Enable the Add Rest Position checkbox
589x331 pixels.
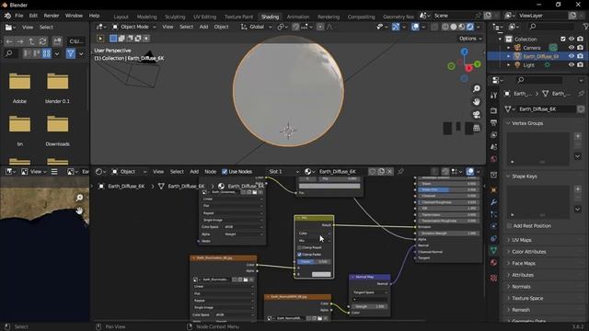point(509,226)
